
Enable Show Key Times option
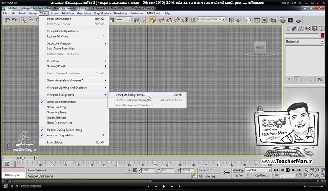coord(74,112)
